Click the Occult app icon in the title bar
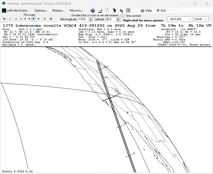This screenshot has width=213, height=174. (x=4, y=3)
